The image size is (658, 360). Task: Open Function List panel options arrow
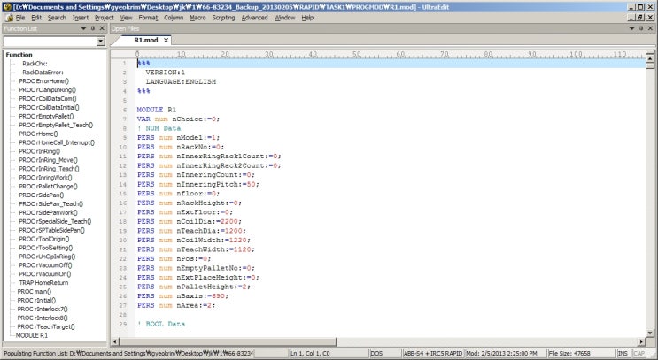[x=83, y=28]
